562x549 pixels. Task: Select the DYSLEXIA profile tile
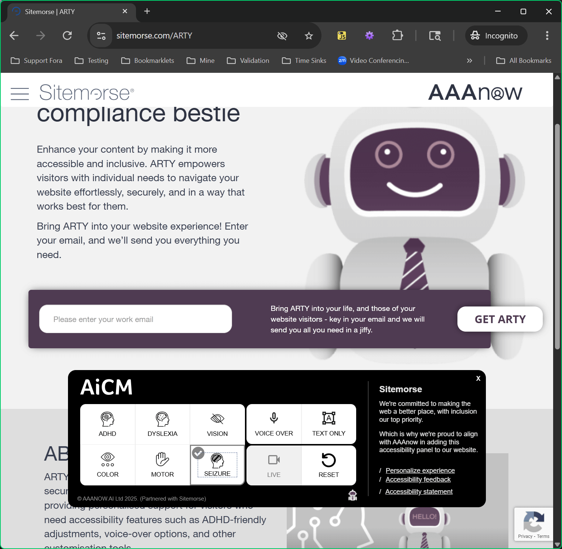coord(163,424)
